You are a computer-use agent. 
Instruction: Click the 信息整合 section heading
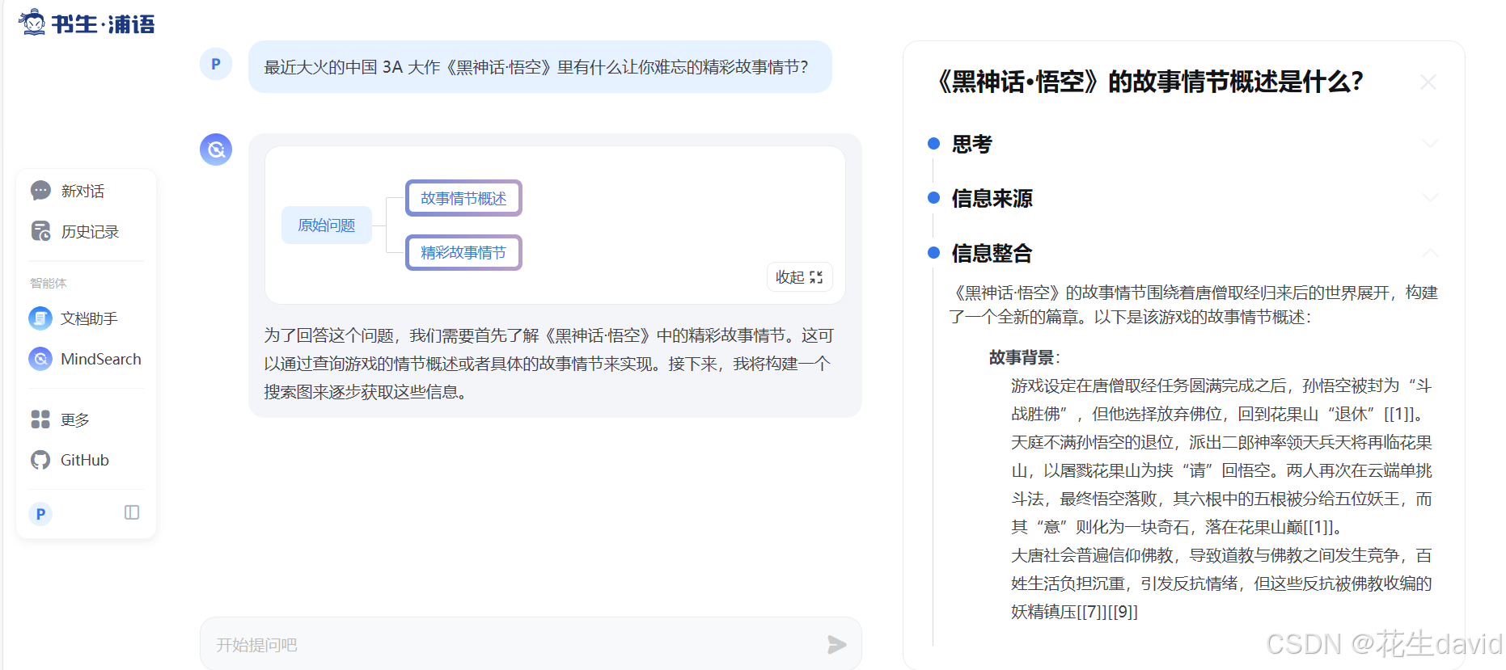(x=992, y=253)
